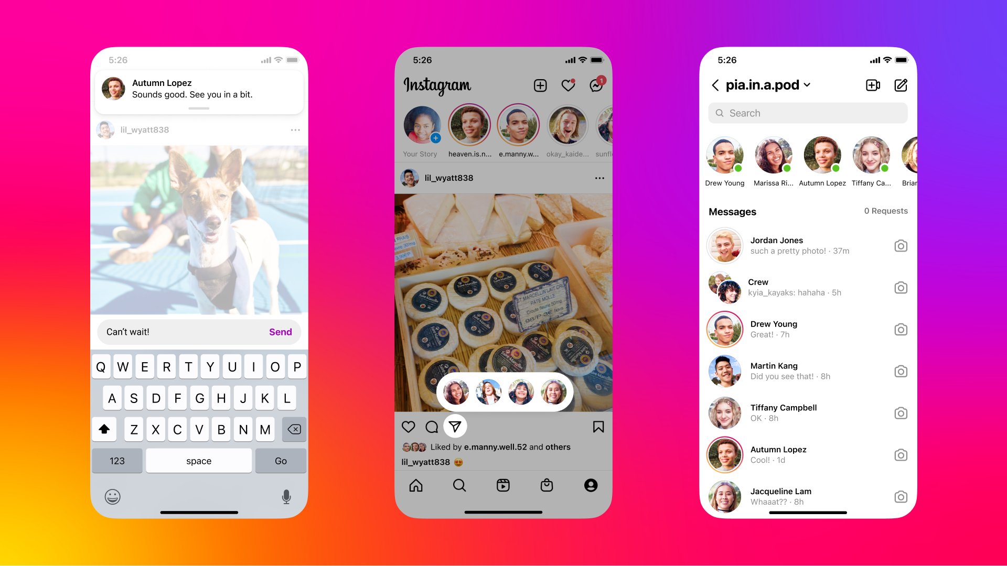Tap the comment icon on post
Viewport: 1007px width, 566px height.
click(432, 427)
